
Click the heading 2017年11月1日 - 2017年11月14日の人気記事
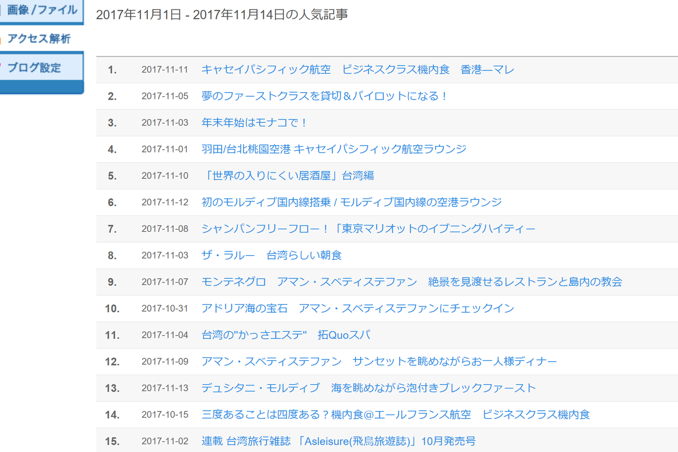click(x=222, y=15)
